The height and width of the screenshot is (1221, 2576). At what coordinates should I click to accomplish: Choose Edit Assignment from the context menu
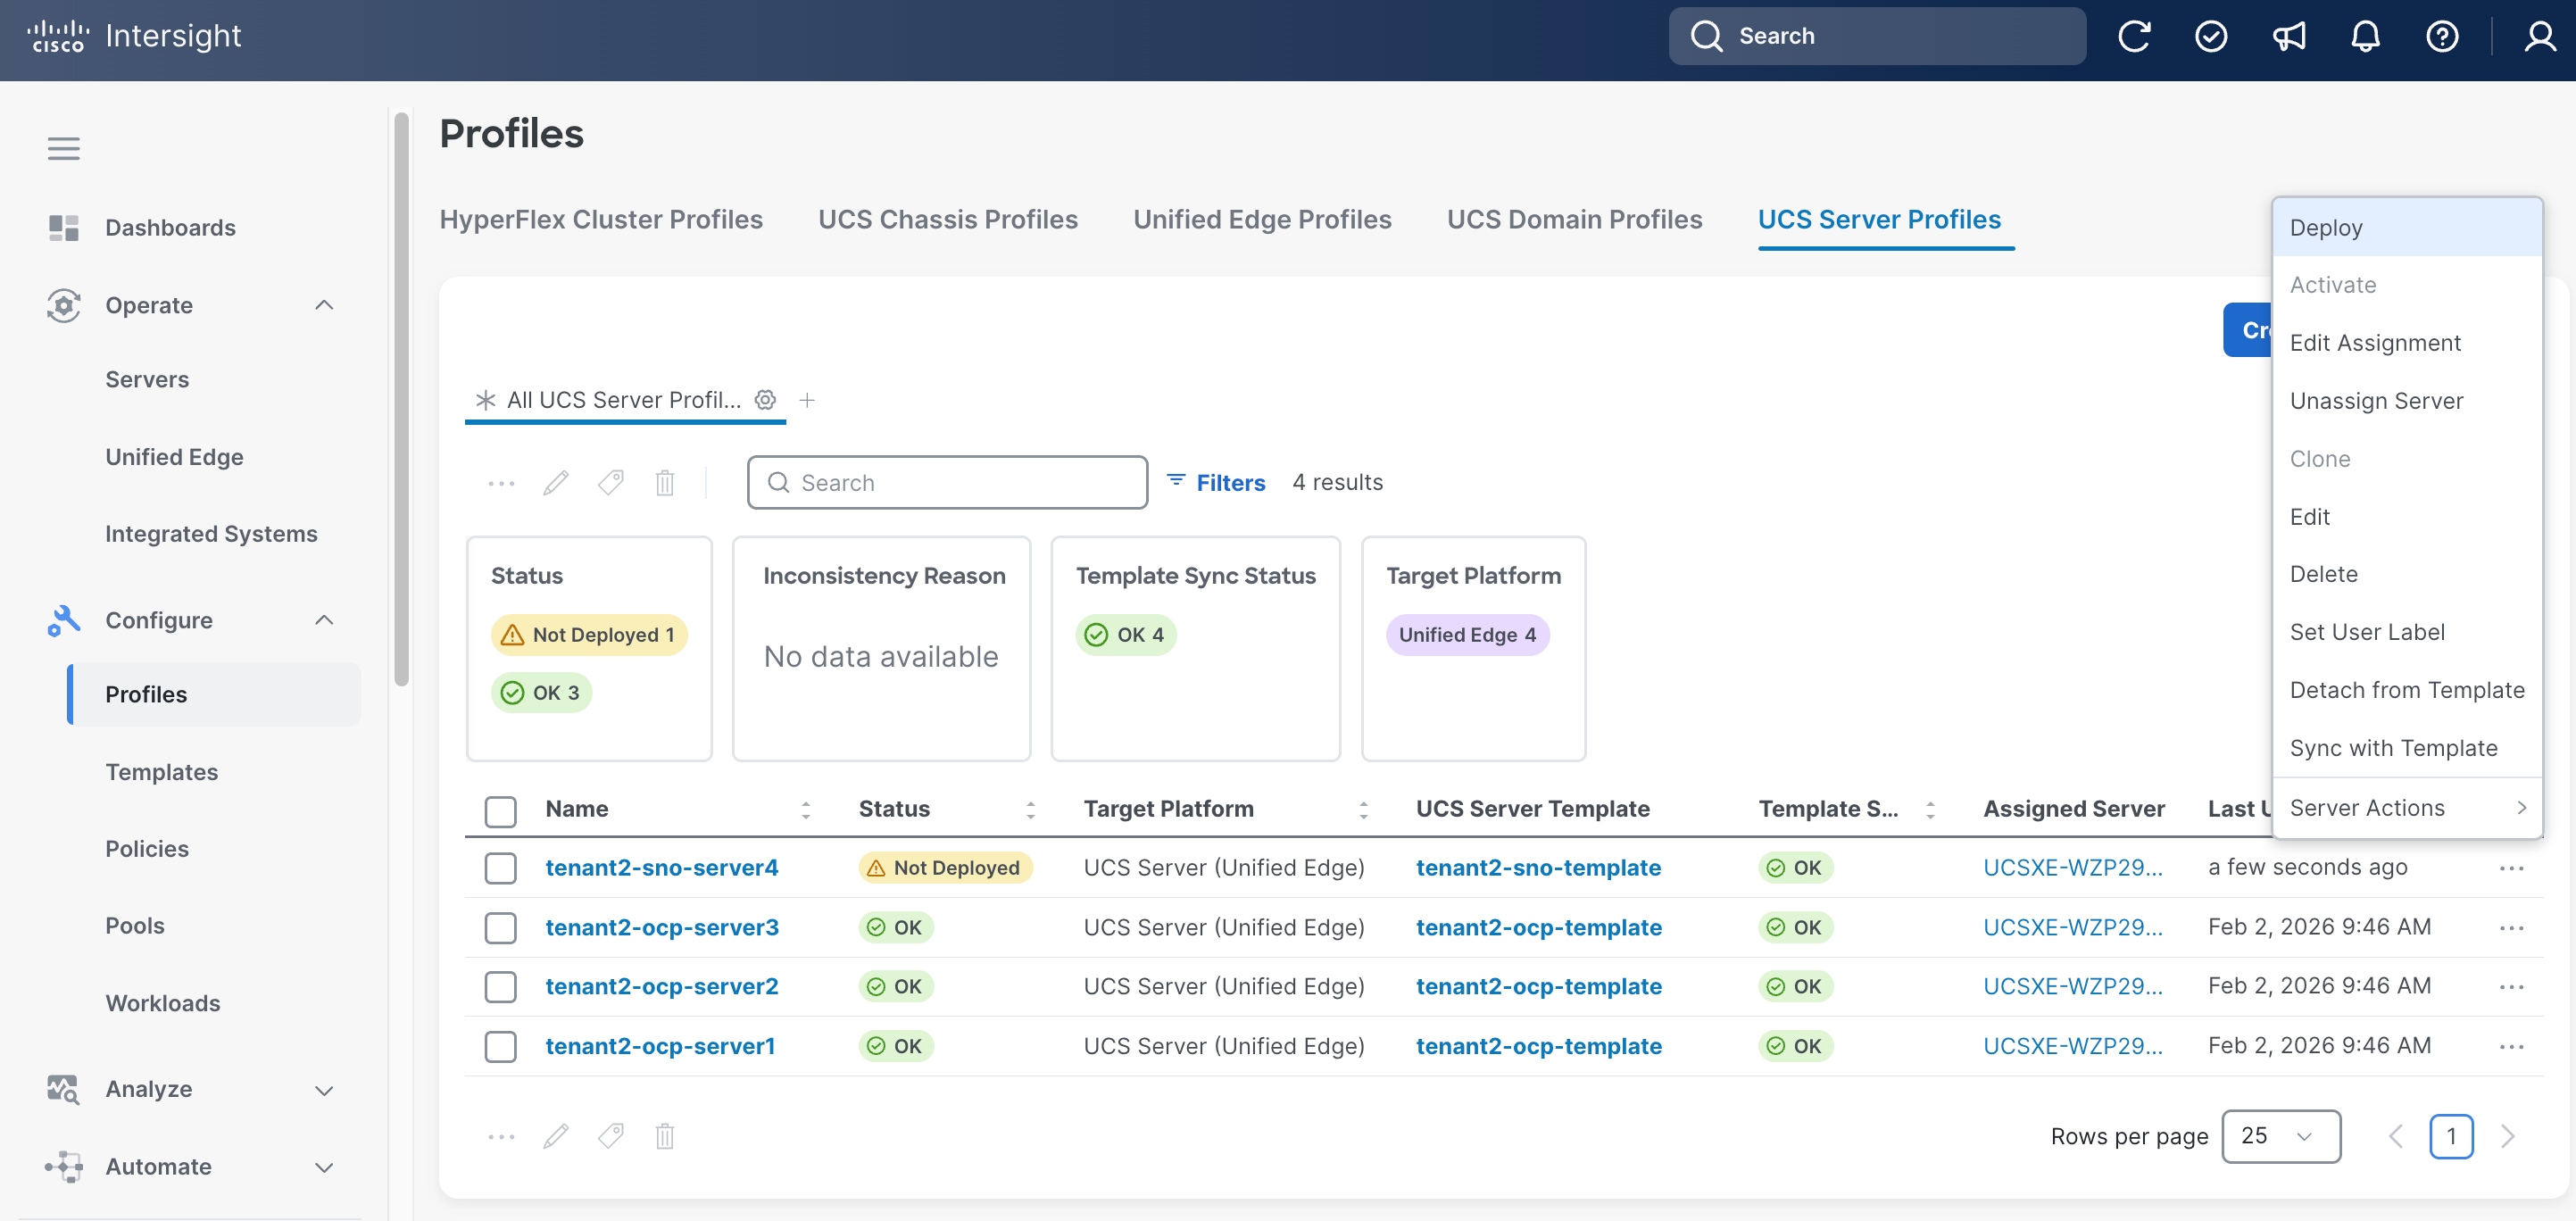[x=2407, y=343]
